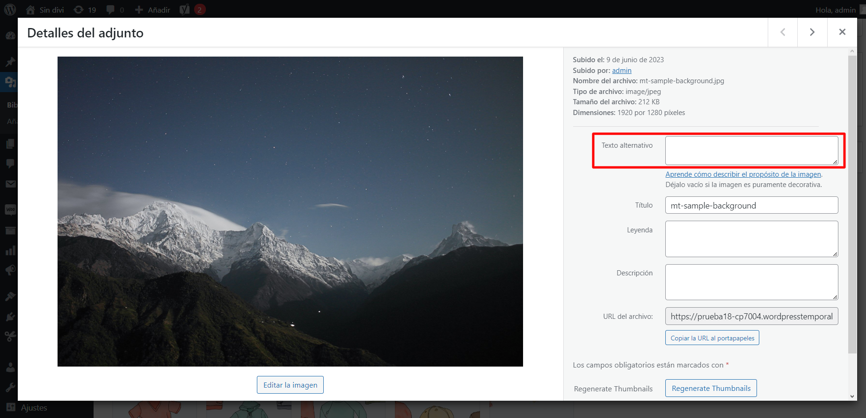Click the file name mt-sample-background.jpg text

coord(682,80)
